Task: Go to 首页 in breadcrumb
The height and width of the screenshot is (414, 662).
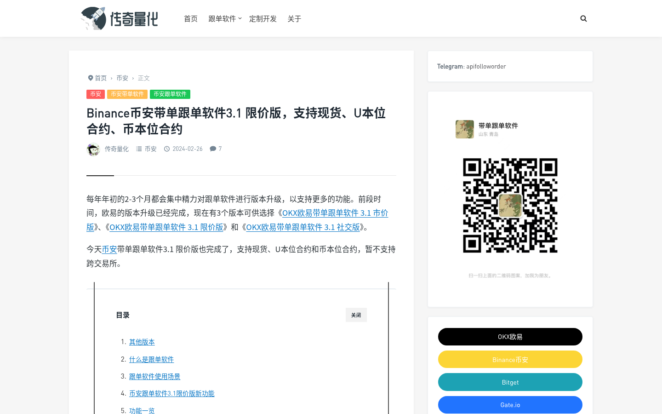Action: 101,78
